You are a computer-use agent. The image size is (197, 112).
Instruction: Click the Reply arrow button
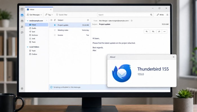[x=147, y=31]
